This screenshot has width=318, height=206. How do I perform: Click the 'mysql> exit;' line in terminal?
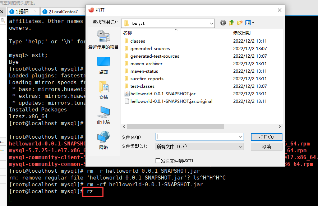coord(28,55)
